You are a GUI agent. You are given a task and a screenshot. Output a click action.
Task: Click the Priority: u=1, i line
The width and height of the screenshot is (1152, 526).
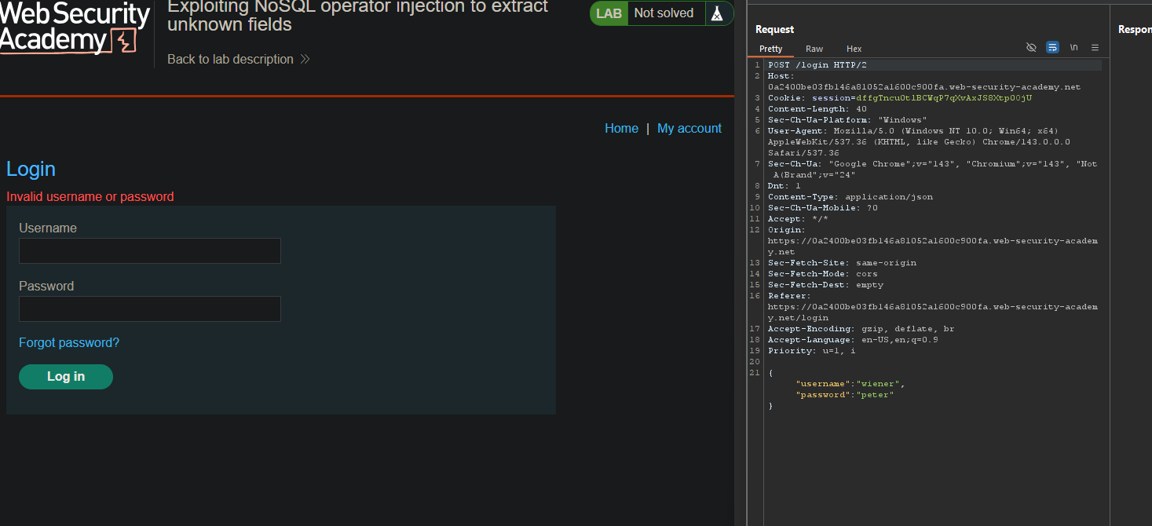click(x=812, y=351)
